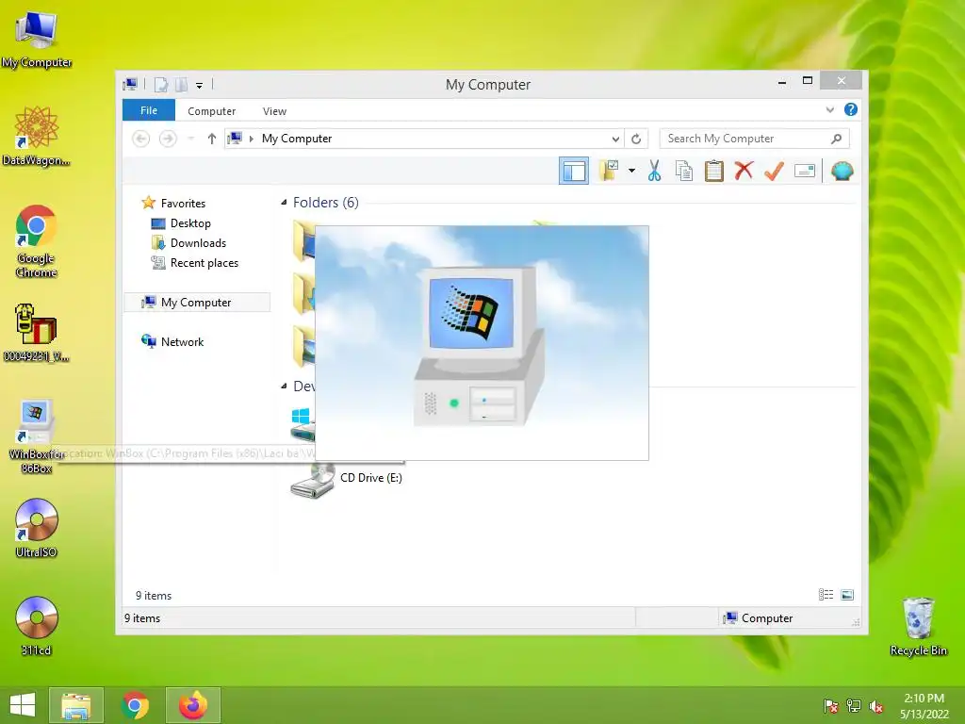This screenshot has width=965, height=724.
Task: Open the Computer ribbon tab
Action: click(212, 111)
